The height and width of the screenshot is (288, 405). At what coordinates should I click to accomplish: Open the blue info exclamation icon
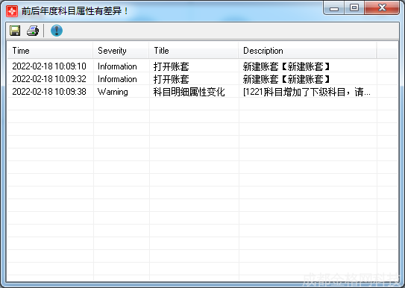point(57,31)
